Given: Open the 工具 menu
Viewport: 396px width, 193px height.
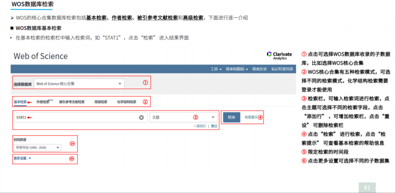Looking at the screenshot, I should tap(216, 69).
